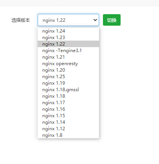The height and width of the screenshot is (164, 159).
Task: Choose nginx 1.16 version
Action: tap(68, 109)
